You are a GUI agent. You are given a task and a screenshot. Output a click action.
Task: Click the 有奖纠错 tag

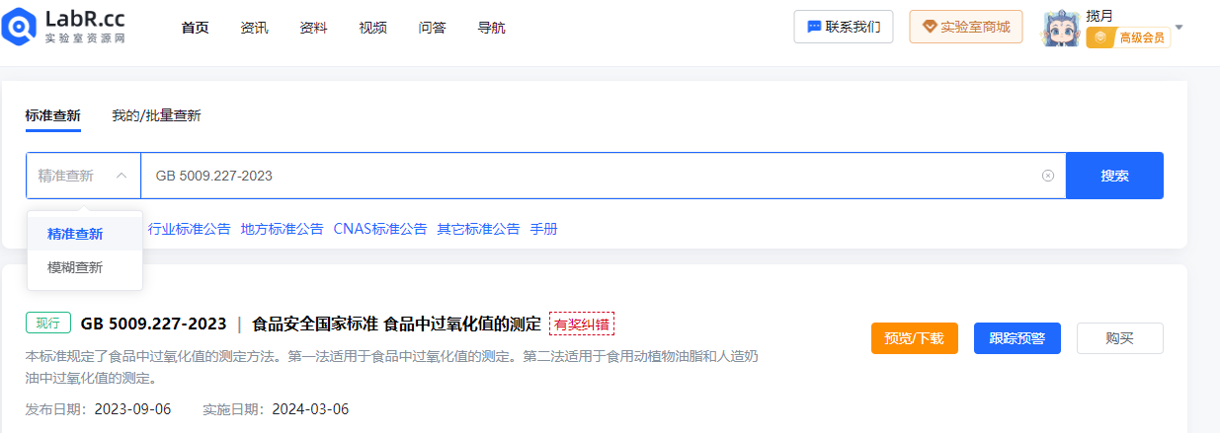coord(582,324)
